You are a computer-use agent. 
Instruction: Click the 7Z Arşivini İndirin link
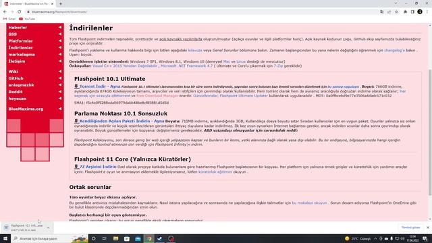point(98,167)
